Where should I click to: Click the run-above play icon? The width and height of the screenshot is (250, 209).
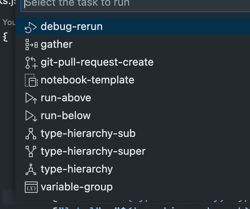click(31, 98)
